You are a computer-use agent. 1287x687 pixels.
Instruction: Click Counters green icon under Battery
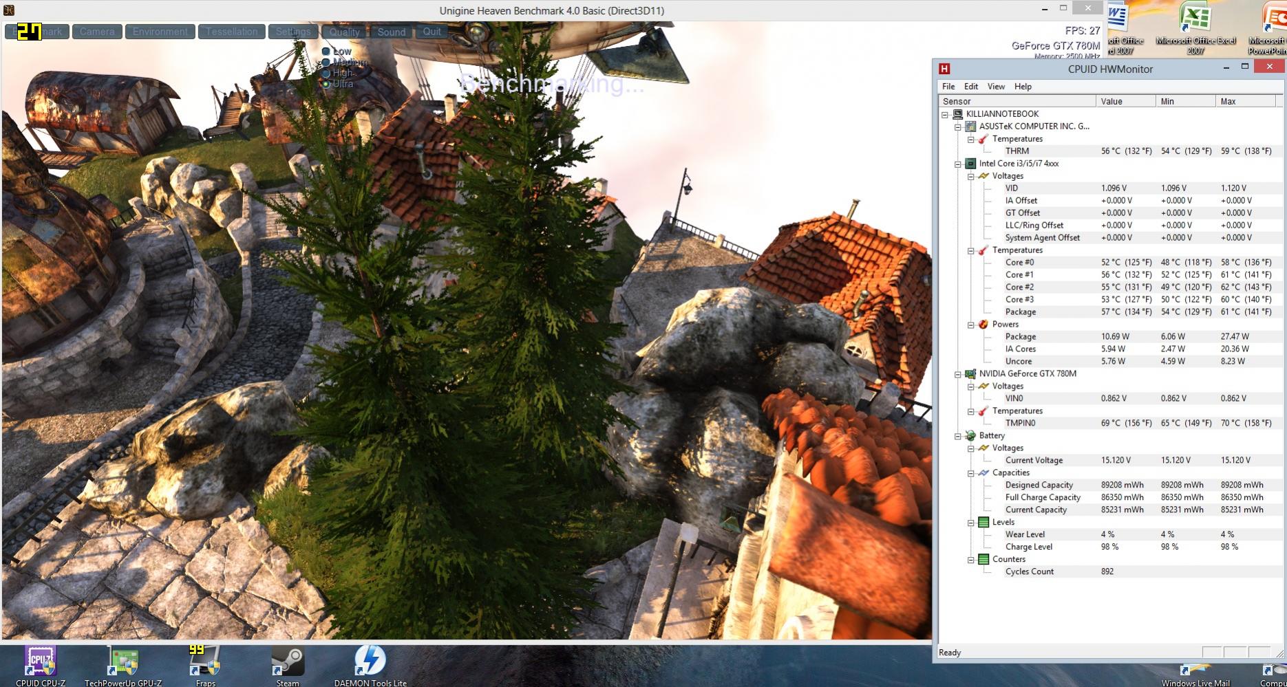tap(983, 560)
